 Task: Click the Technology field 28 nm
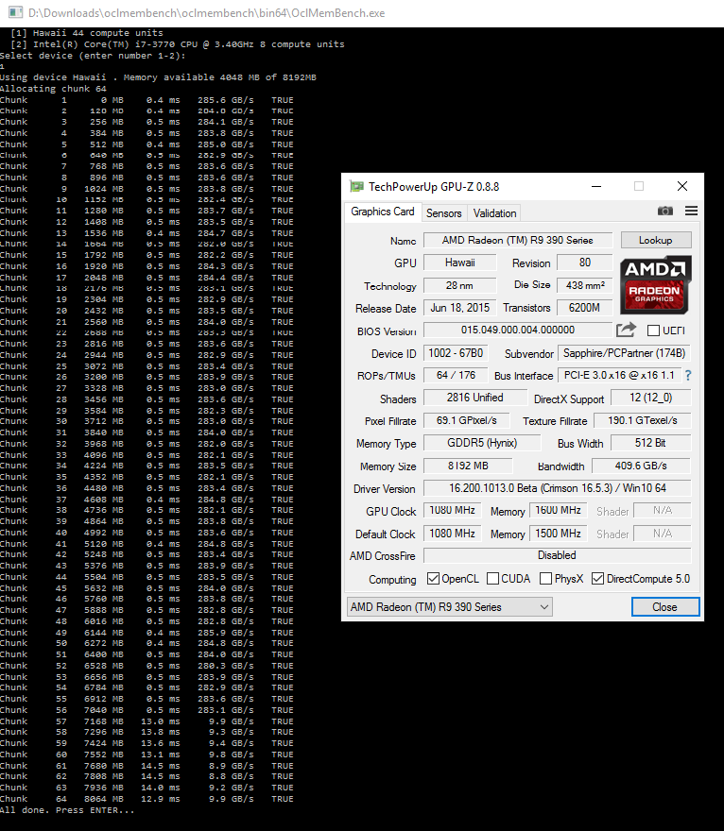pos(460,285)
